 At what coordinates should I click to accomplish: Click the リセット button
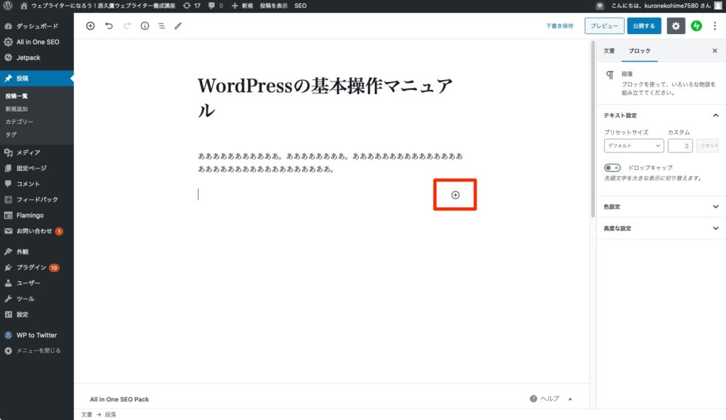click(x=708, y=146)
